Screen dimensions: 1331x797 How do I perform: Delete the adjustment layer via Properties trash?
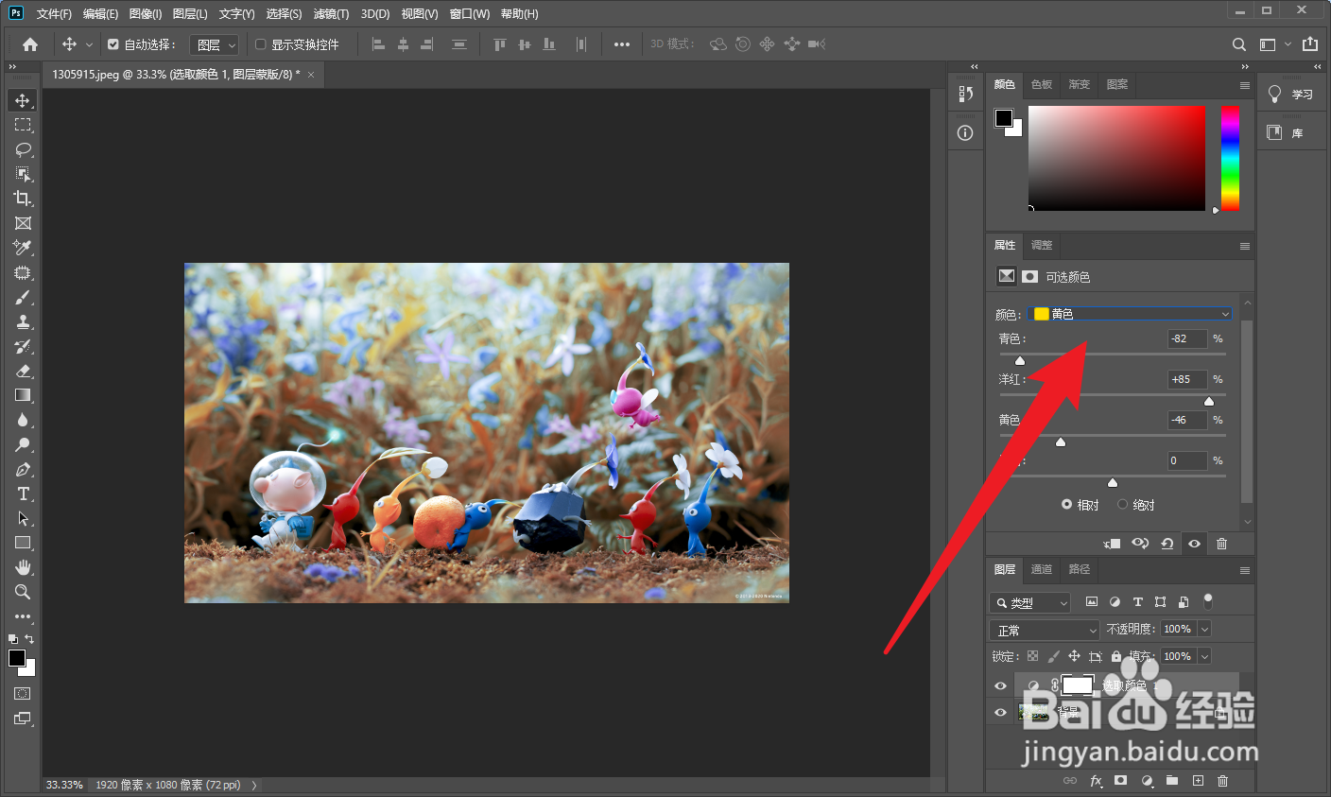[x=1221, y=544]
